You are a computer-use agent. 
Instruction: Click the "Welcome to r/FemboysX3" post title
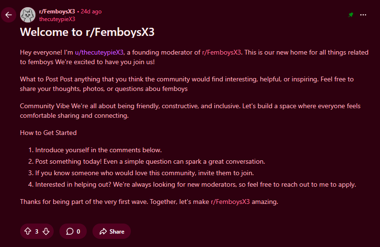pos(87,33)
